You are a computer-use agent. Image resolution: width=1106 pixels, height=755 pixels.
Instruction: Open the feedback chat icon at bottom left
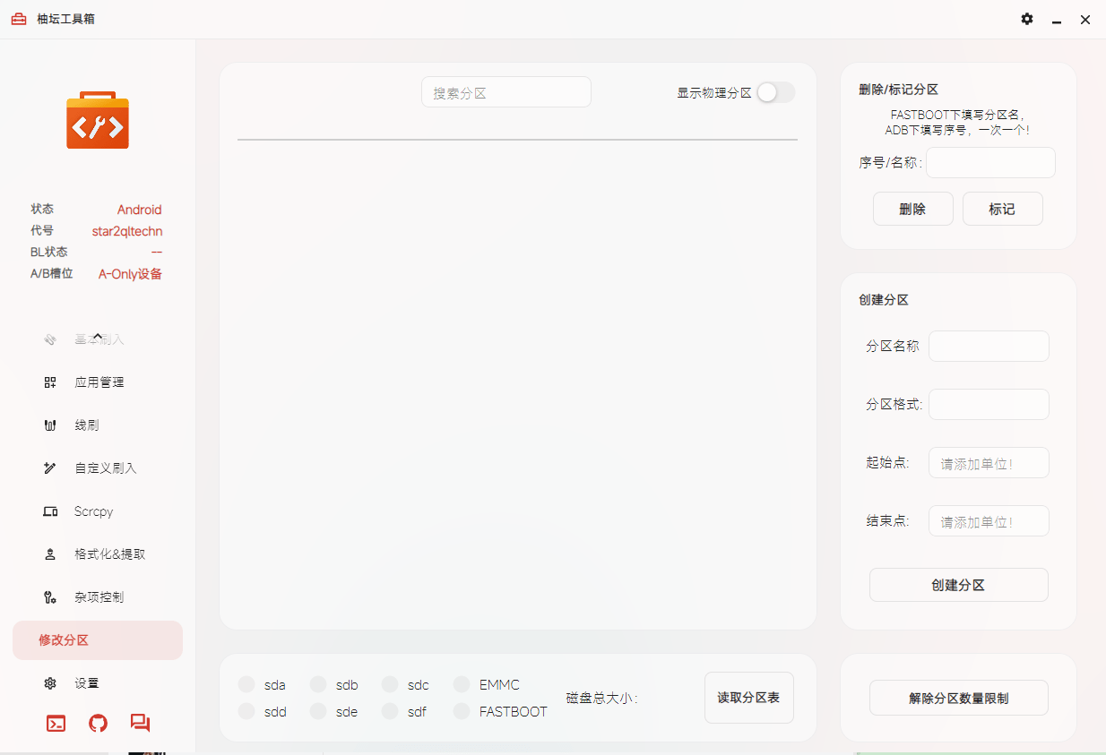(x=140, y=723)
